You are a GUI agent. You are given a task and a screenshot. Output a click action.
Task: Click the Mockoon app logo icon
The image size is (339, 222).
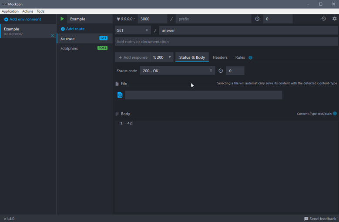click(x=4, y=4)
